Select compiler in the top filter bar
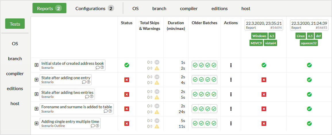 point(189,8)
